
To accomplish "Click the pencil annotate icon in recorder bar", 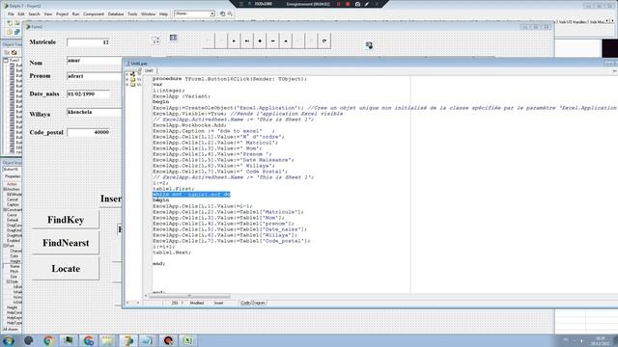I will point(367,4).
